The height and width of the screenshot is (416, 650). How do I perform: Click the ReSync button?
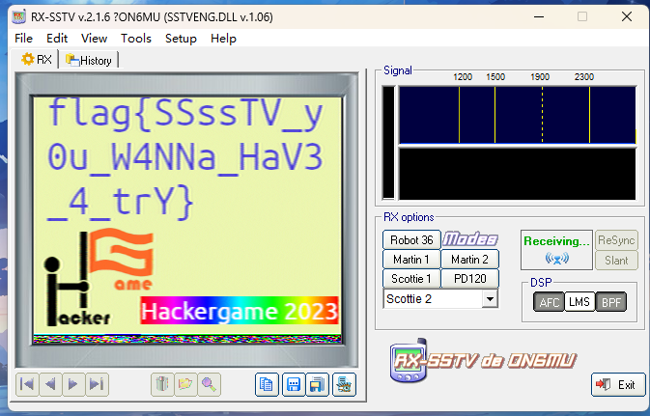616,240
